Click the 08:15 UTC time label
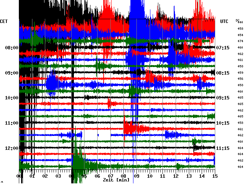Image resolution: width=245 pixels, height=186 pixels. [223, 73]
